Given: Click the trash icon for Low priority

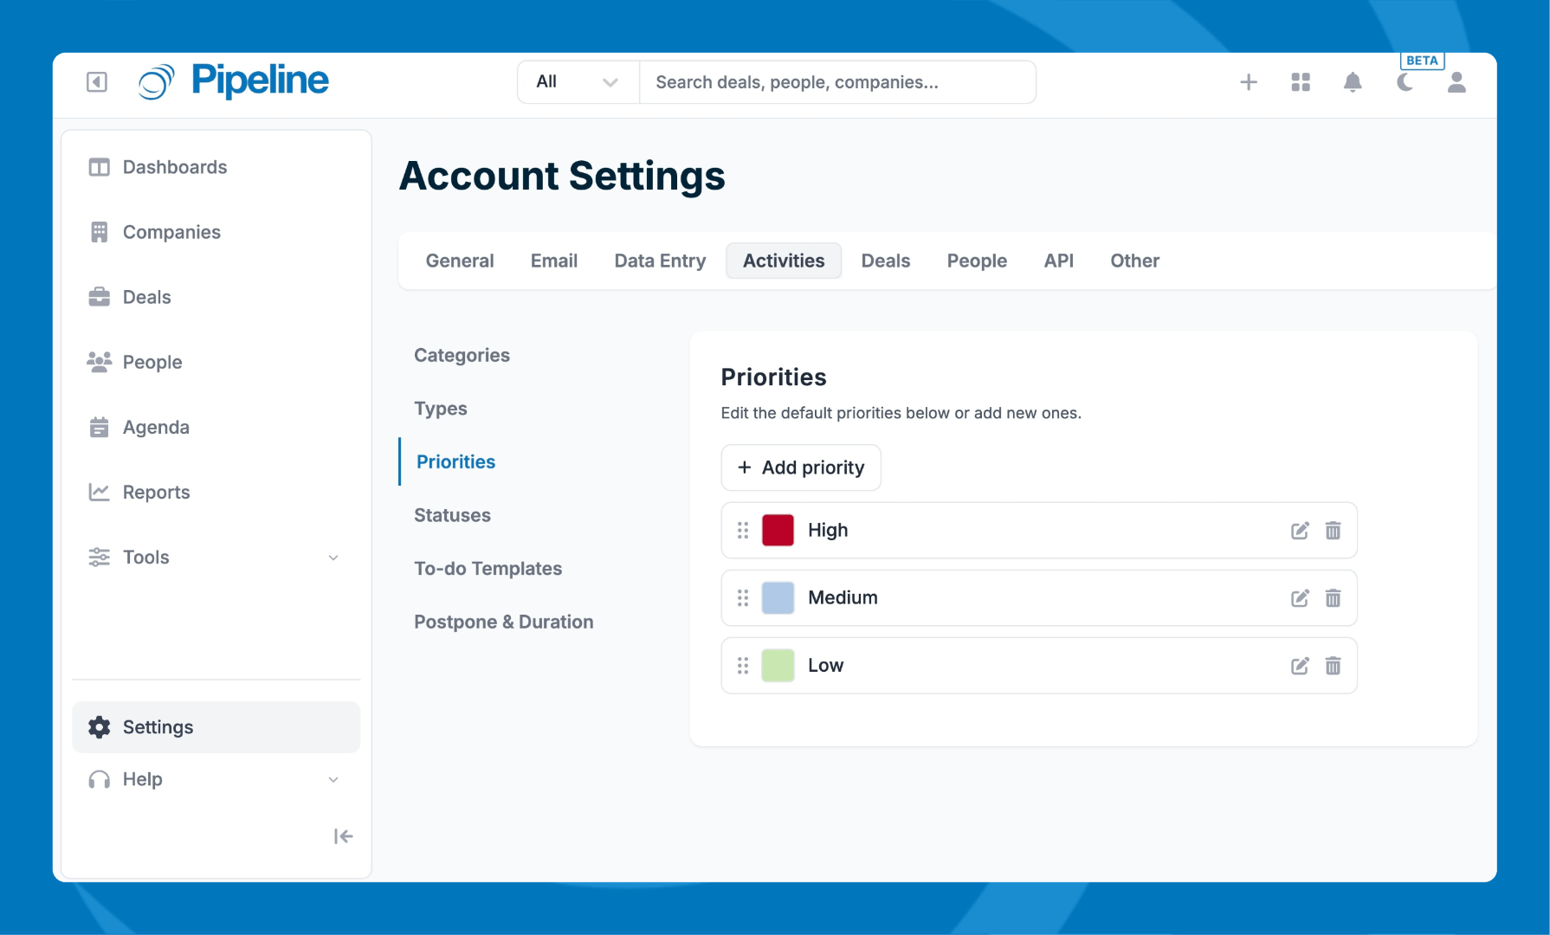Looking at the screenshot, I should [x=1333, y=666].
